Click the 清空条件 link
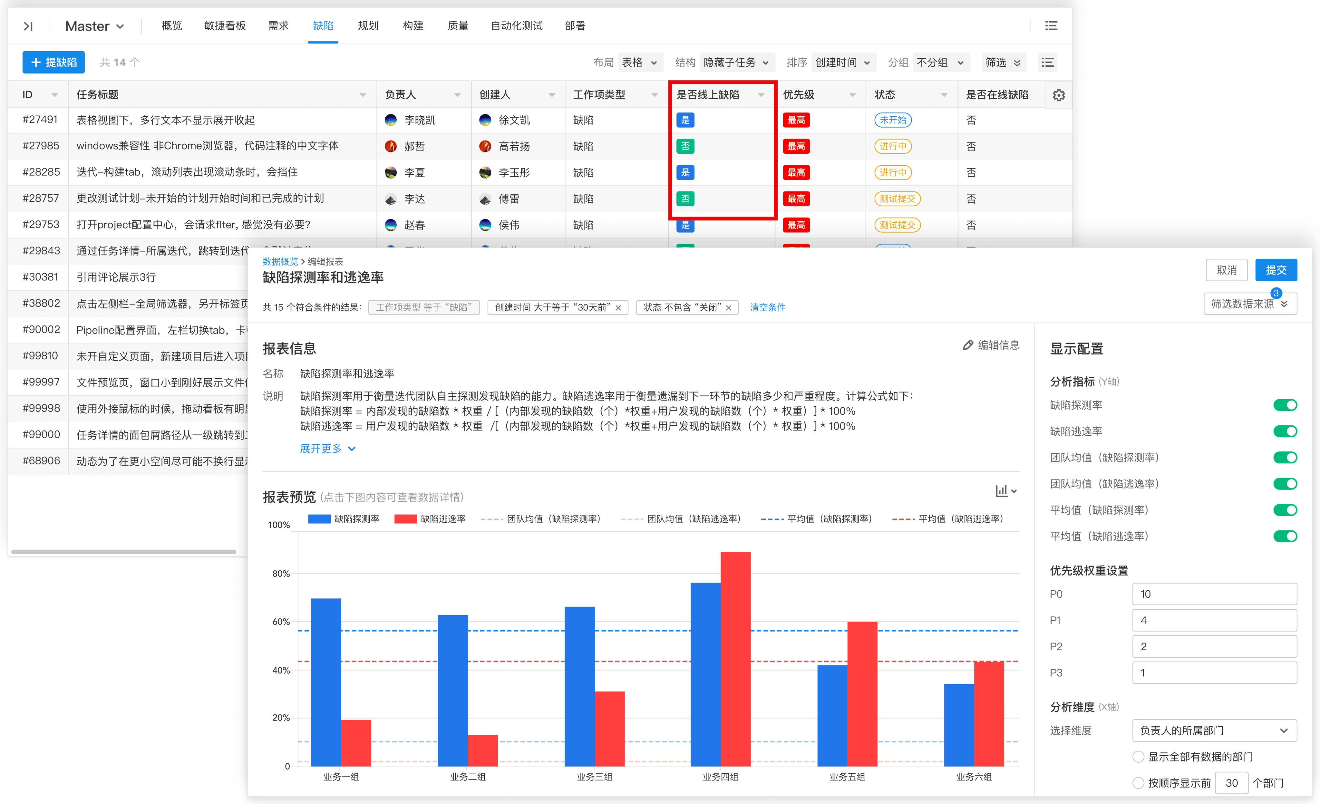 pyautogui.click(x=767, y=307)
